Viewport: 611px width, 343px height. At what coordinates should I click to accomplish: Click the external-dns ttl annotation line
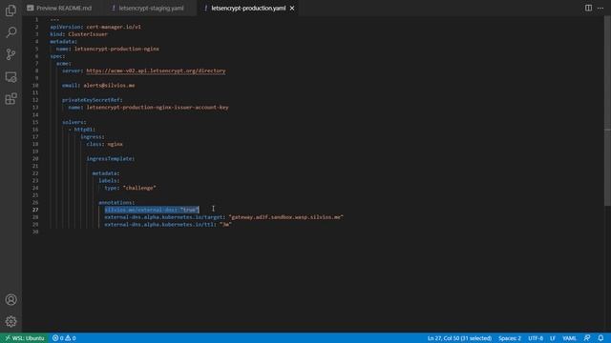tap(168, 225)
